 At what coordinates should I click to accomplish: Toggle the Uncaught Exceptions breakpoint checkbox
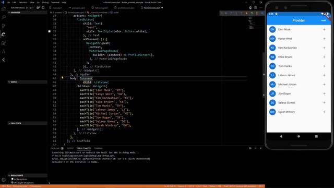coord(13,182)
